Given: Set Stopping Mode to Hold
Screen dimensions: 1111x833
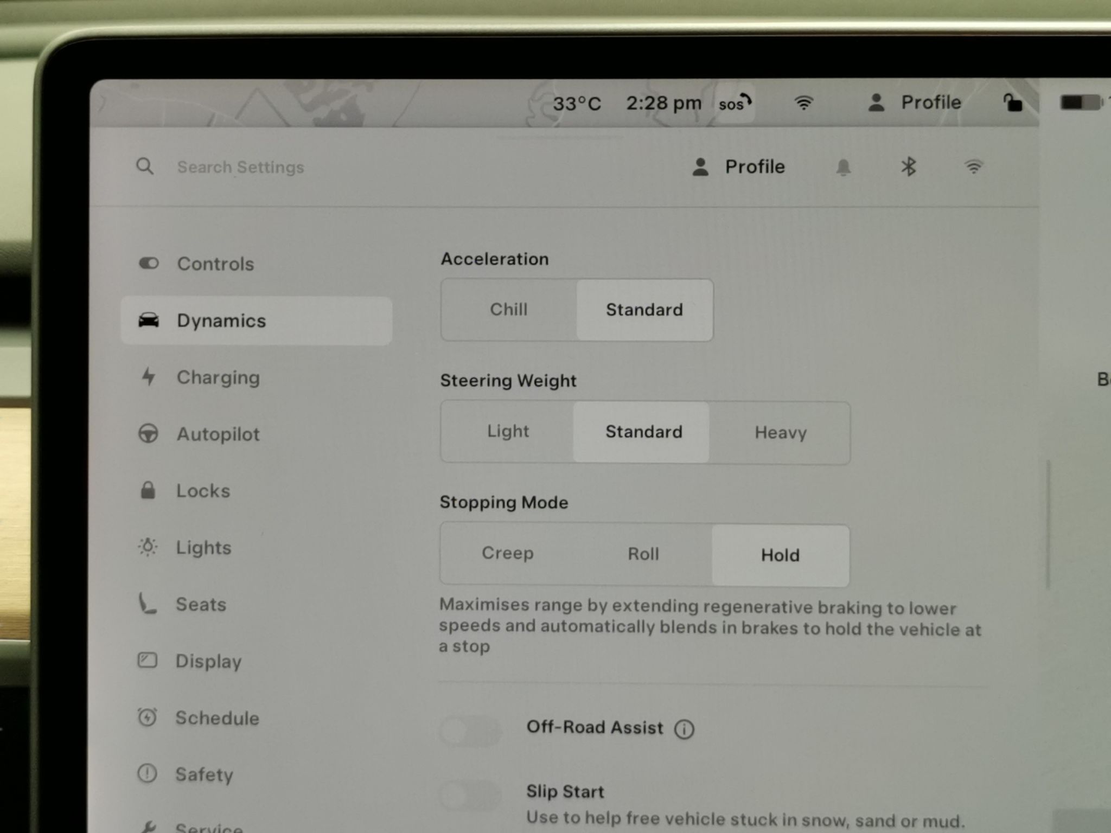Looking at the screenshot, I should (x=780, y=555).
